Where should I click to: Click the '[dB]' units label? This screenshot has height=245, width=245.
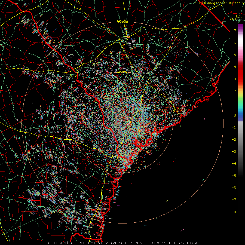(x=232, y=19)
